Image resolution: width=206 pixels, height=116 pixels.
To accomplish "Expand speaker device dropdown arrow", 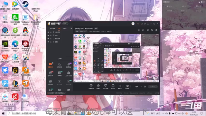I will (x=130, y=86).
